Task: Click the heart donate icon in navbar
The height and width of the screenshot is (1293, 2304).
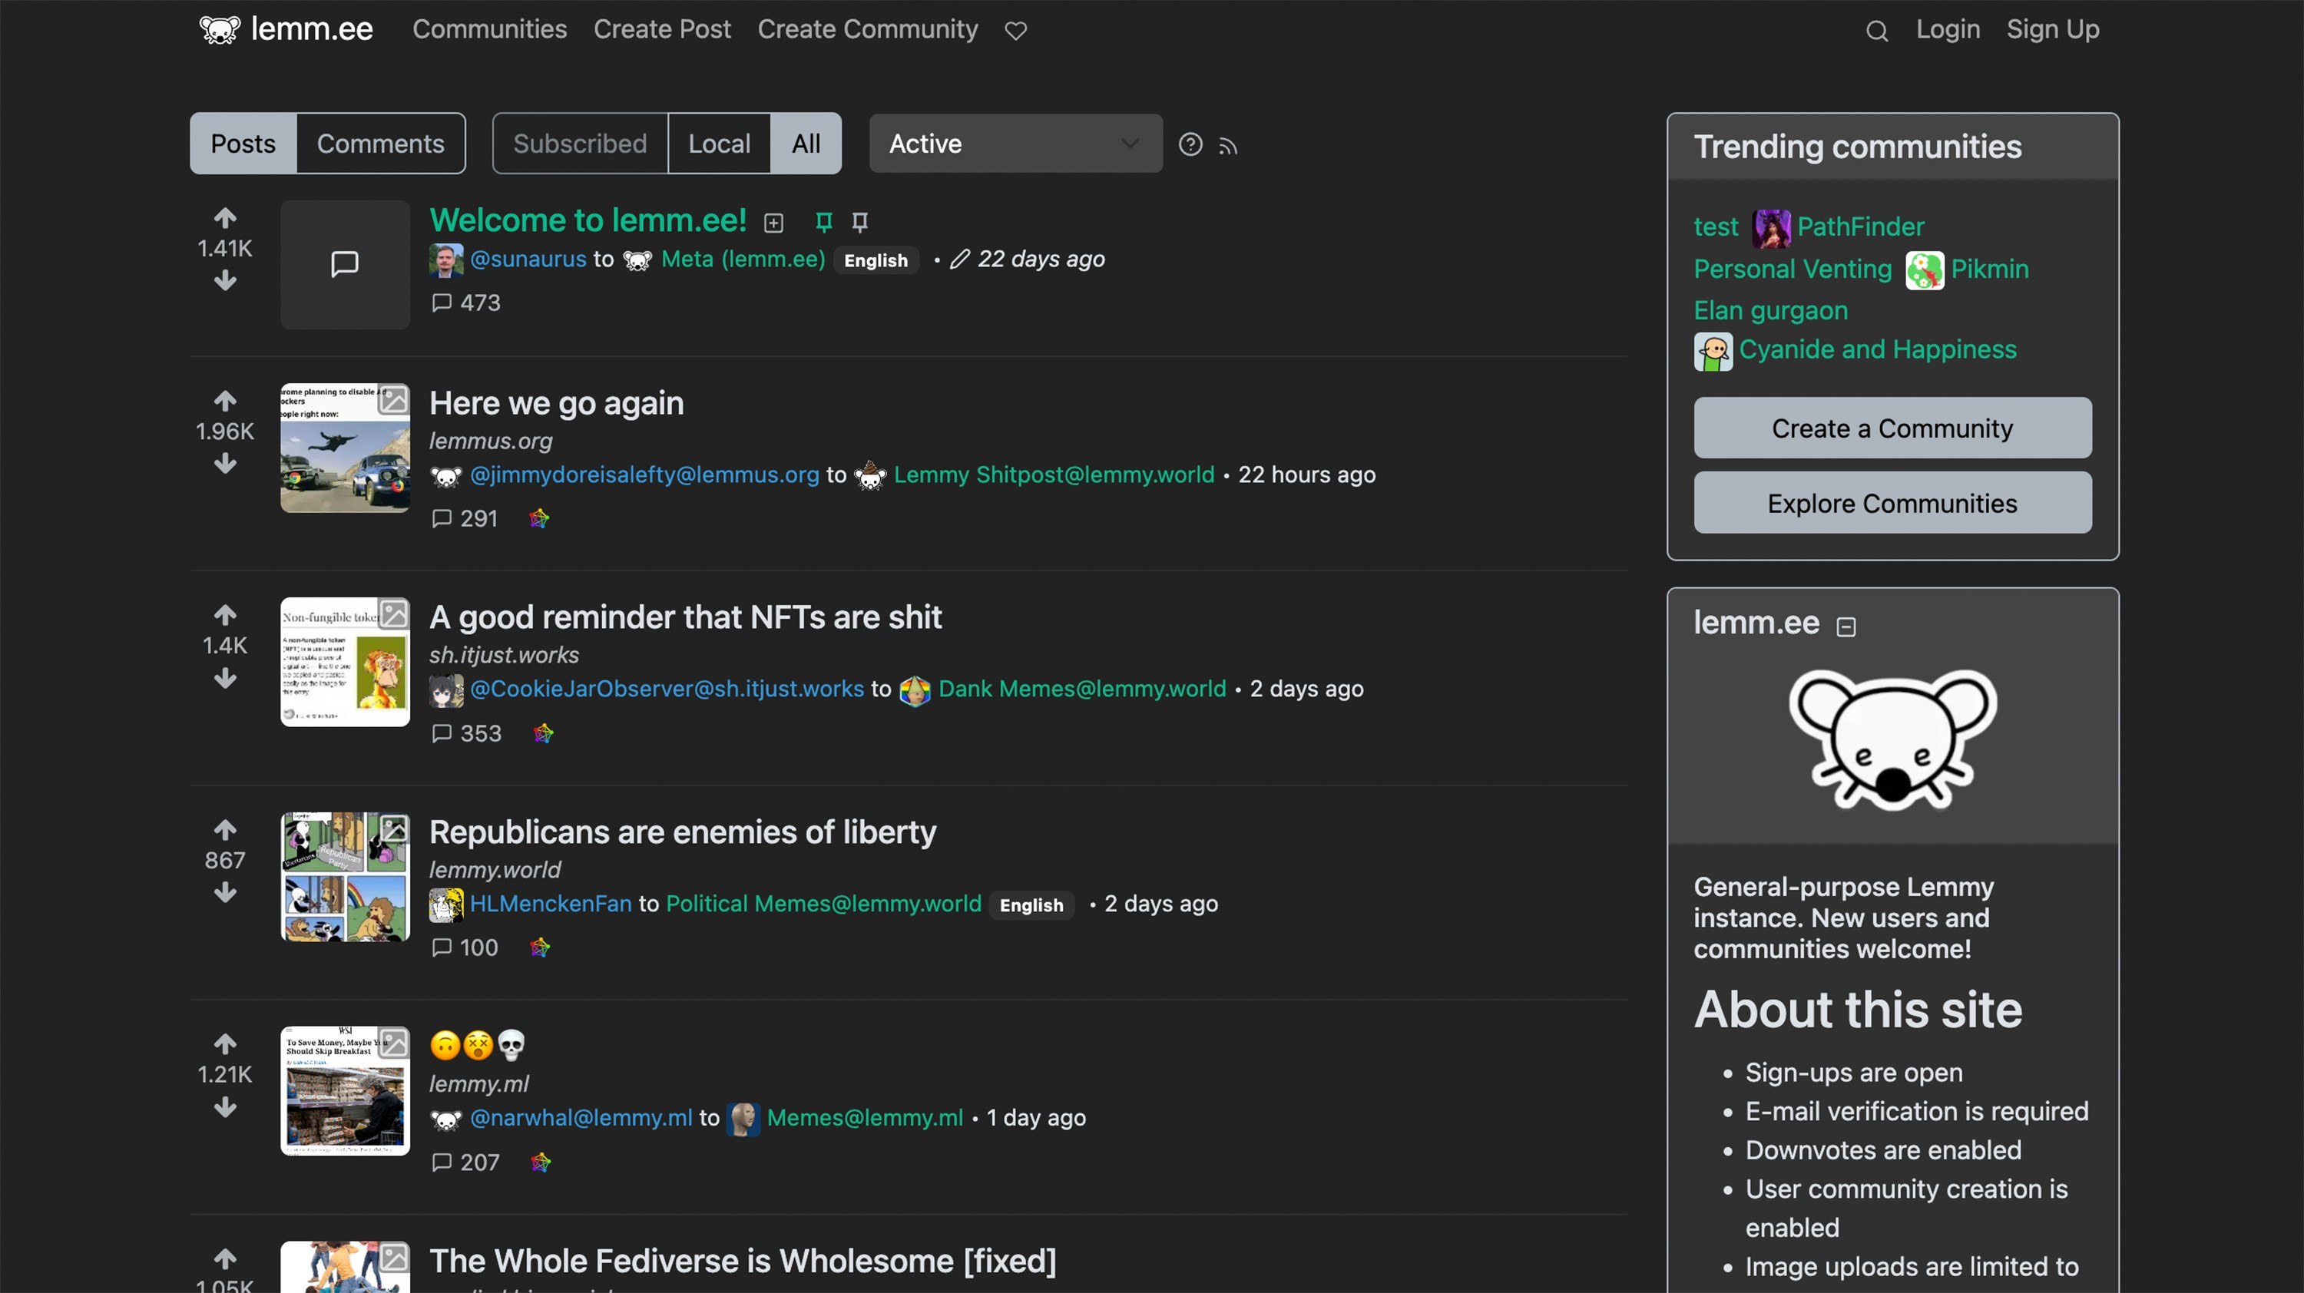Action: (x=1015, y=31)
